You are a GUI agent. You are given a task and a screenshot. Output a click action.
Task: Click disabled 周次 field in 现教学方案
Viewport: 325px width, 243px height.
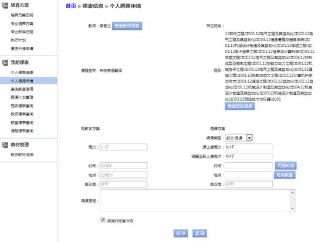coord(124,147)
